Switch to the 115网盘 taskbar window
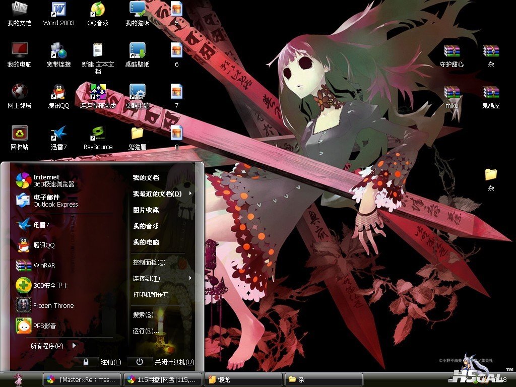Screen dimensions: 516x387 pyautogui.click(x=163, y=379)
